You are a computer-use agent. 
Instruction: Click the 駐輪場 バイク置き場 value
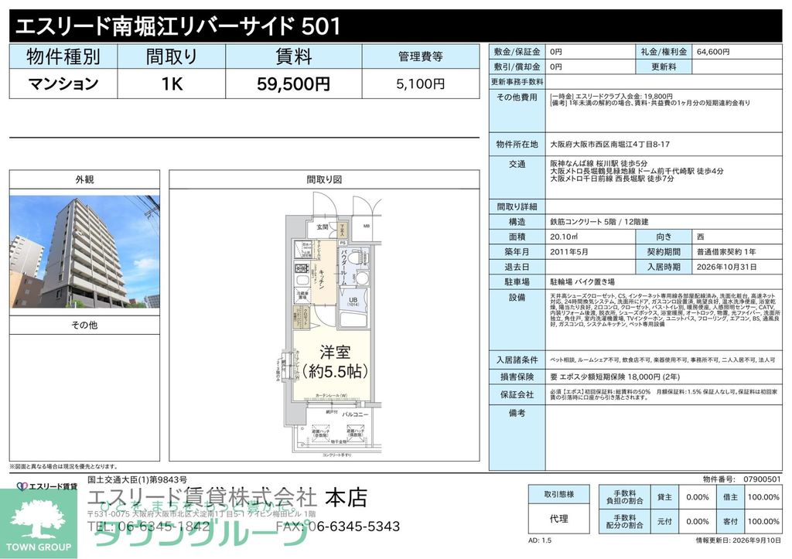(582, 281)
